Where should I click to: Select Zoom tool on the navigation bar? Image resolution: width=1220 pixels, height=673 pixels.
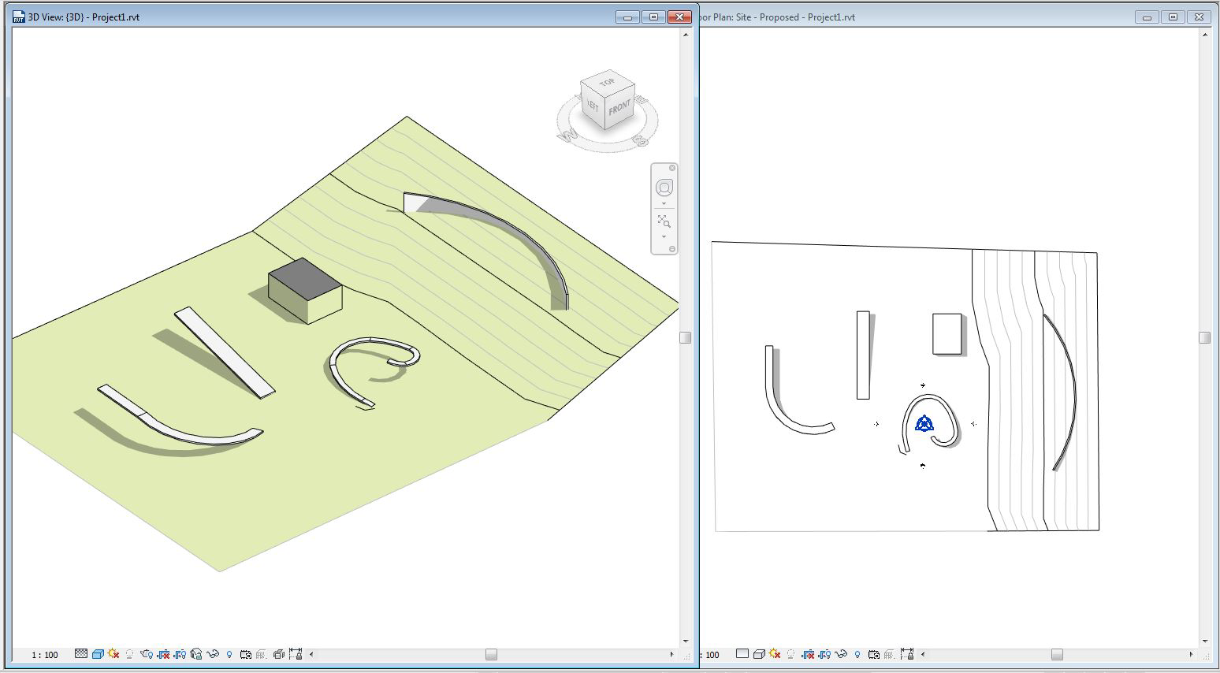click(664, 220)
